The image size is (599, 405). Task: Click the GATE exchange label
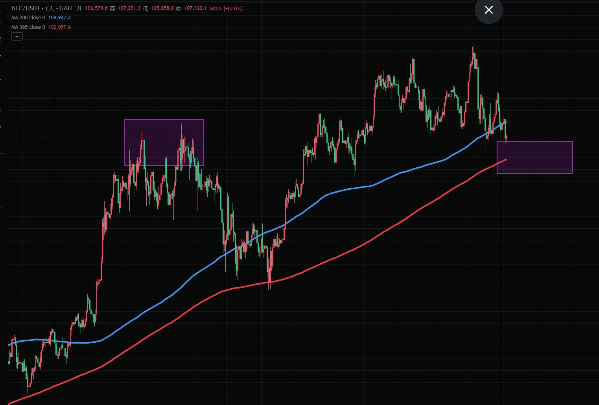click(x=66, y=8)
